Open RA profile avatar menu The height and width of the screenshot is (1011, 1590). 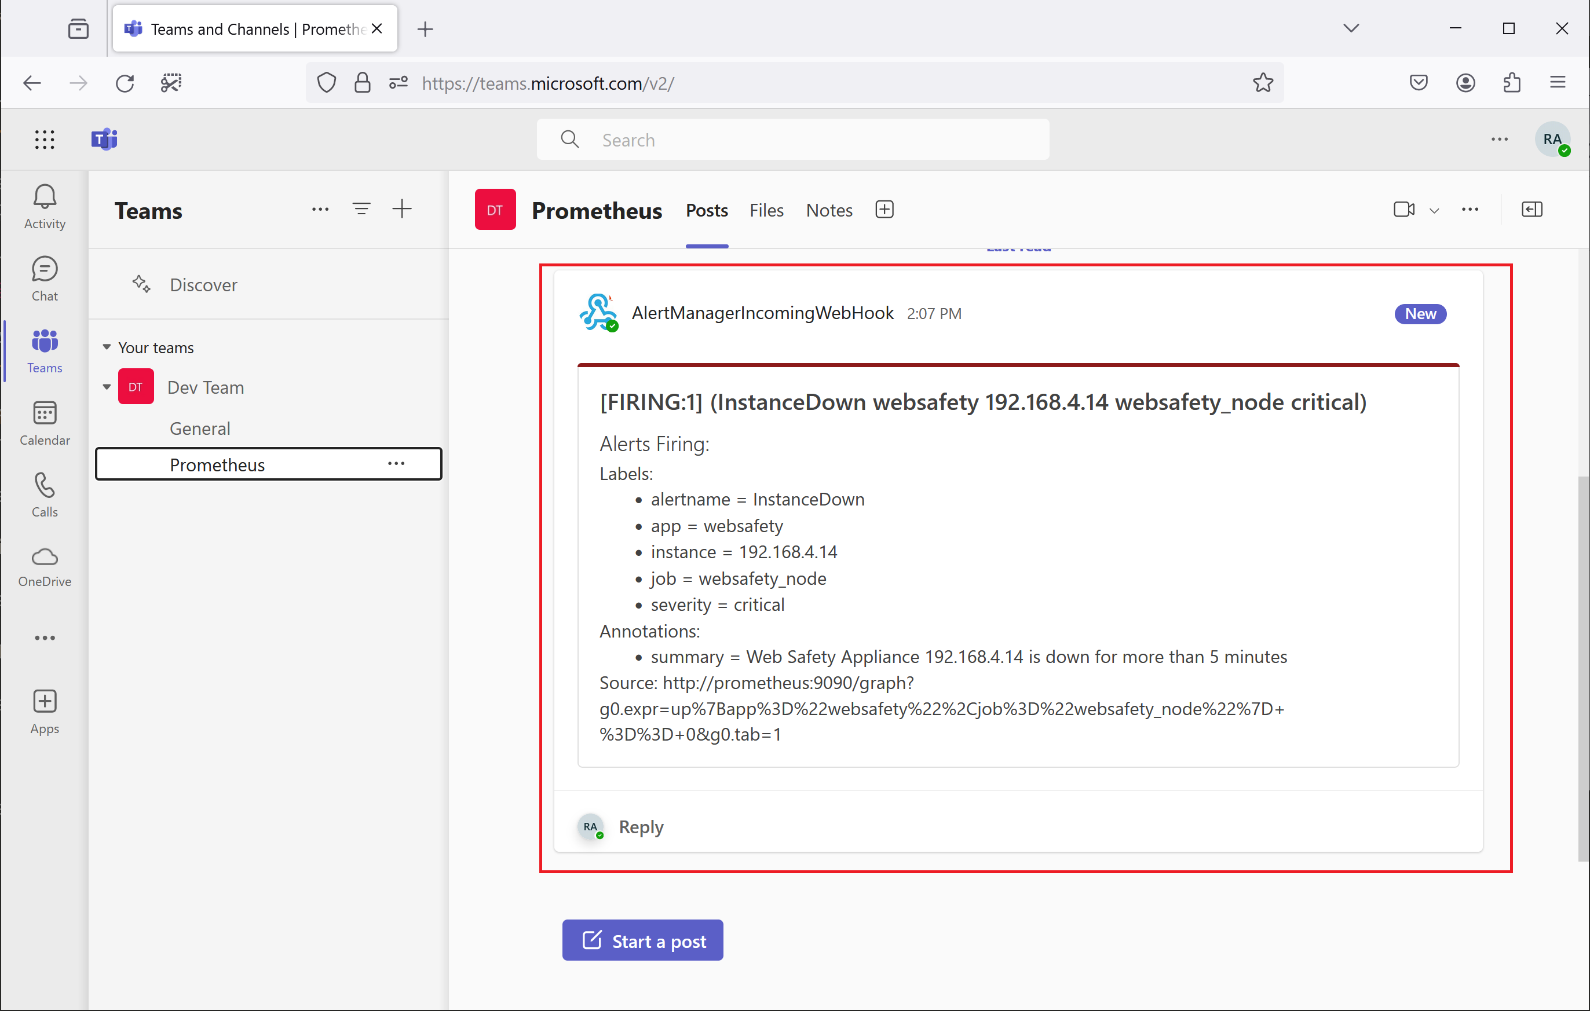click(x=1552, y=139)
